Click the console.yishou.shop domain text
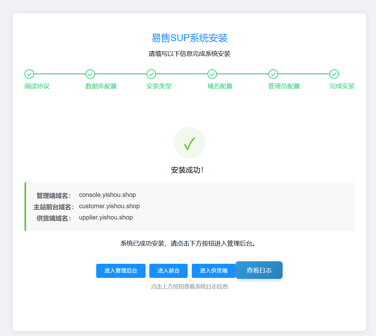 pos(107,195)
